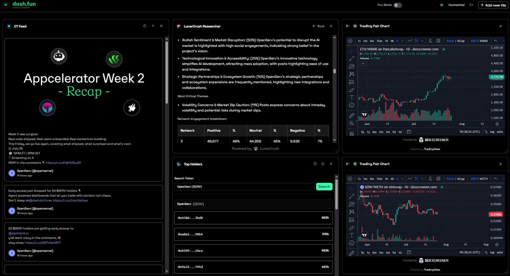This screenshot has height=276, width=510.
Task: Open the t.co/O6TxHpO8TT link
Action: pos(43,242)
